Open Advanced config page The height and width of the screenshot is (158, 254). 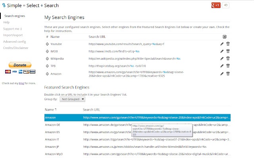pyautogui.click(x=15, y=40)
